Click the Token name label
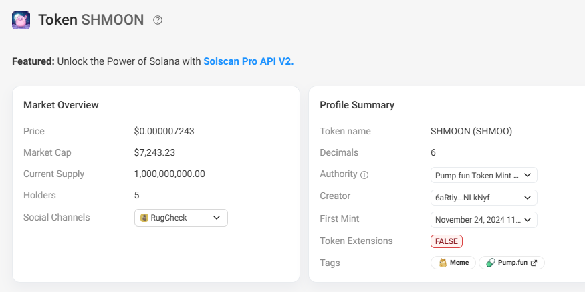 tap(345, 131)
